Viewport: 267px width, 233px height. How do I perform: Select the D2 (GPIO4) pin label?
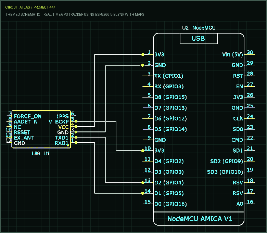(x=169, y=183)
